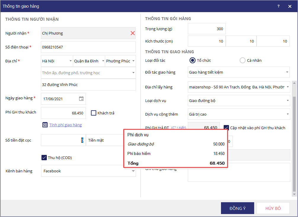This screenshot has width=298, height=217.
Task: Click the help question mark icon
Action: click(278, 6)
